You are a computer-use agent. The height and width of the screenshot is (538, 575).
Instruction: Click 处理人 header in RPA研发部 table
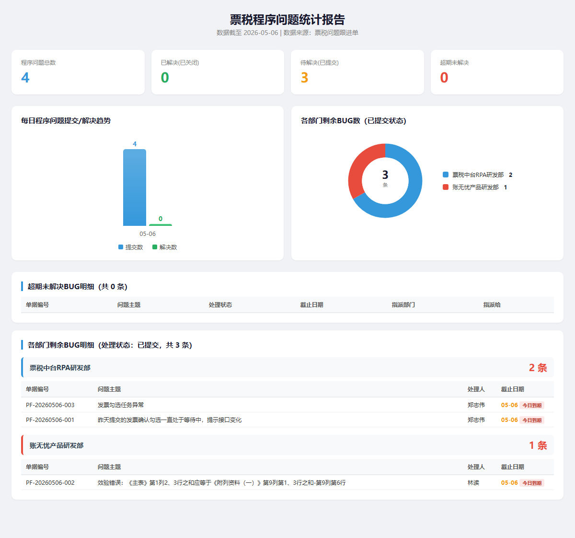click(476, 389)
